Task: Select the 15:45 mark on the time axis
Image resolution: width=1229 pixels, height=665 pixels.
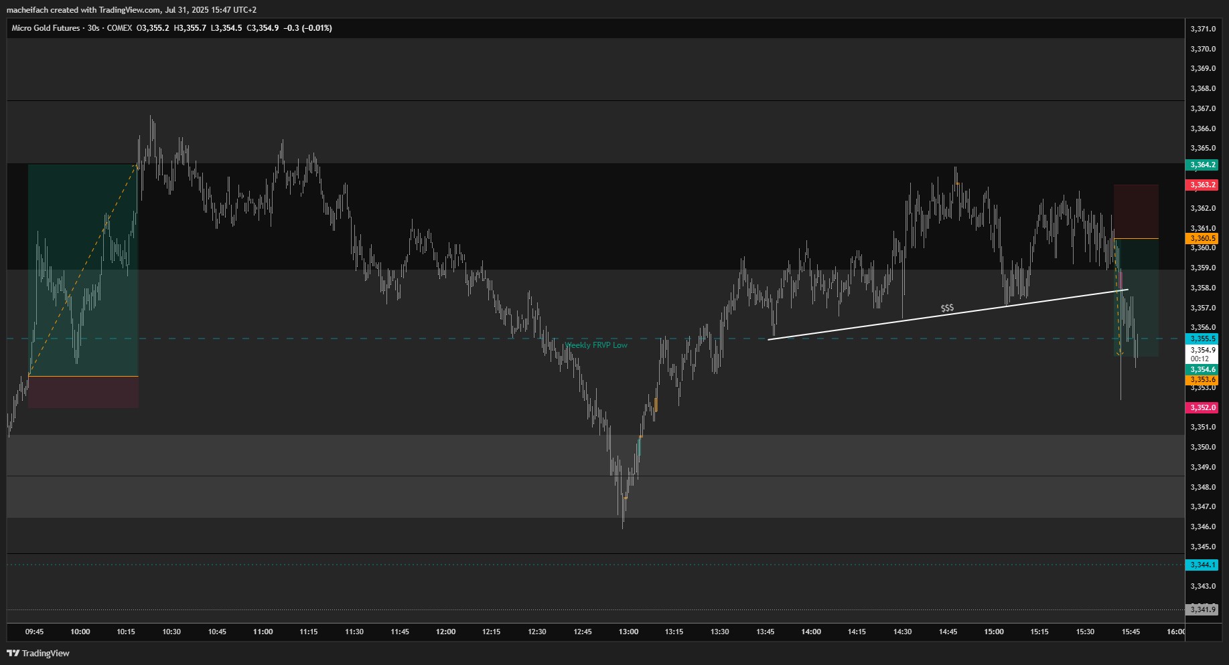Action: coord(1131,632)
